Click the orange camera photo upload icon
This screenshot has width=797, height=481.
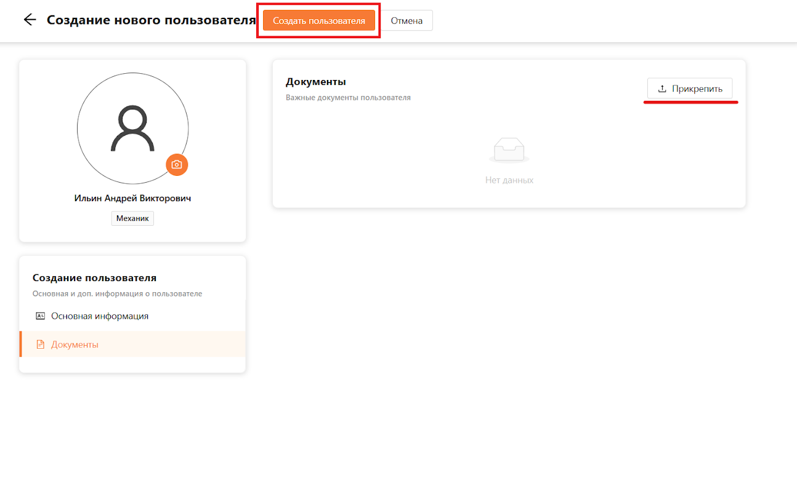pyautogui.click(x=177, y=165)
